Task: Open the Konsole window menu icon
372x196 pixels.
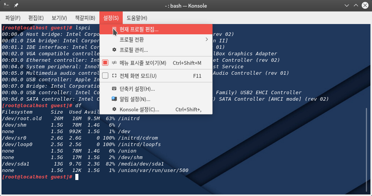Action: coord(6,5)
